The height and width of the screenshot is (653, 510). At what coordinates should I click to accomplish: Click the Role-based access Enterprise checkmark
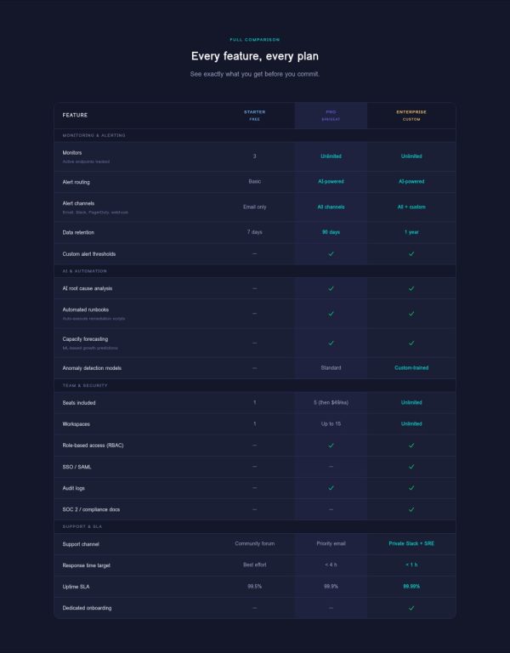coord(411,446)
